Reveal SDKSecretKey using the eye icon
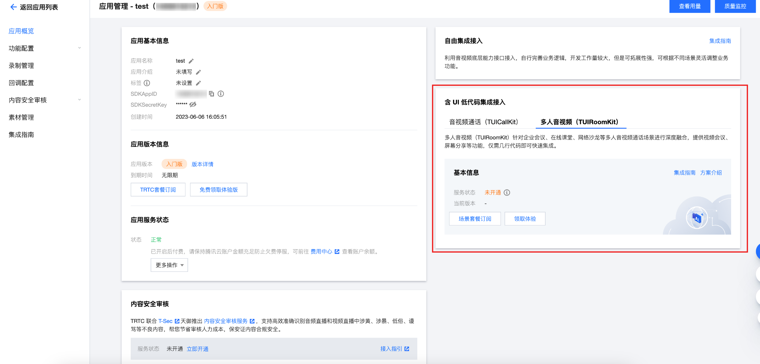Screen dimensions: 760x364 (x=193, y=104)
